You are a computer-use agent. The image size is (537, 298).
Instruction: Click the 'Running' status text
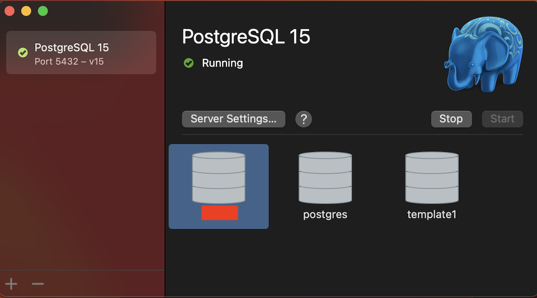(x=222, y=63)
